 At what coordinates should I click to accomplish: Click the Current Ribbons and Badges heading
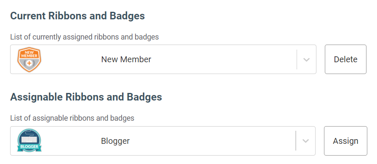click(77, 16)
